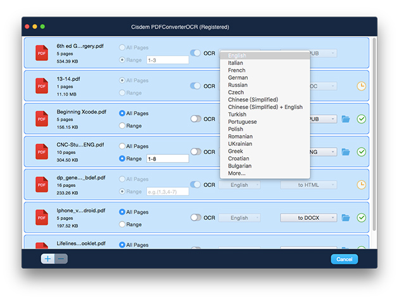
Task: Click the clock status icon for 13-14.pdf
Action: (x=362, y=86)
